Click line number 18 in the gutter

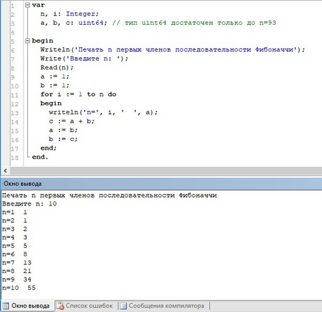click(14, 158)
